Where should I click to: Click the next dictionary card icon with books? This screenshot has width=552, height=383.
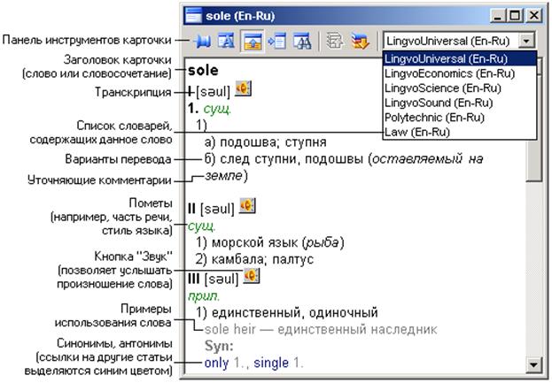click(x=360, y=41)
